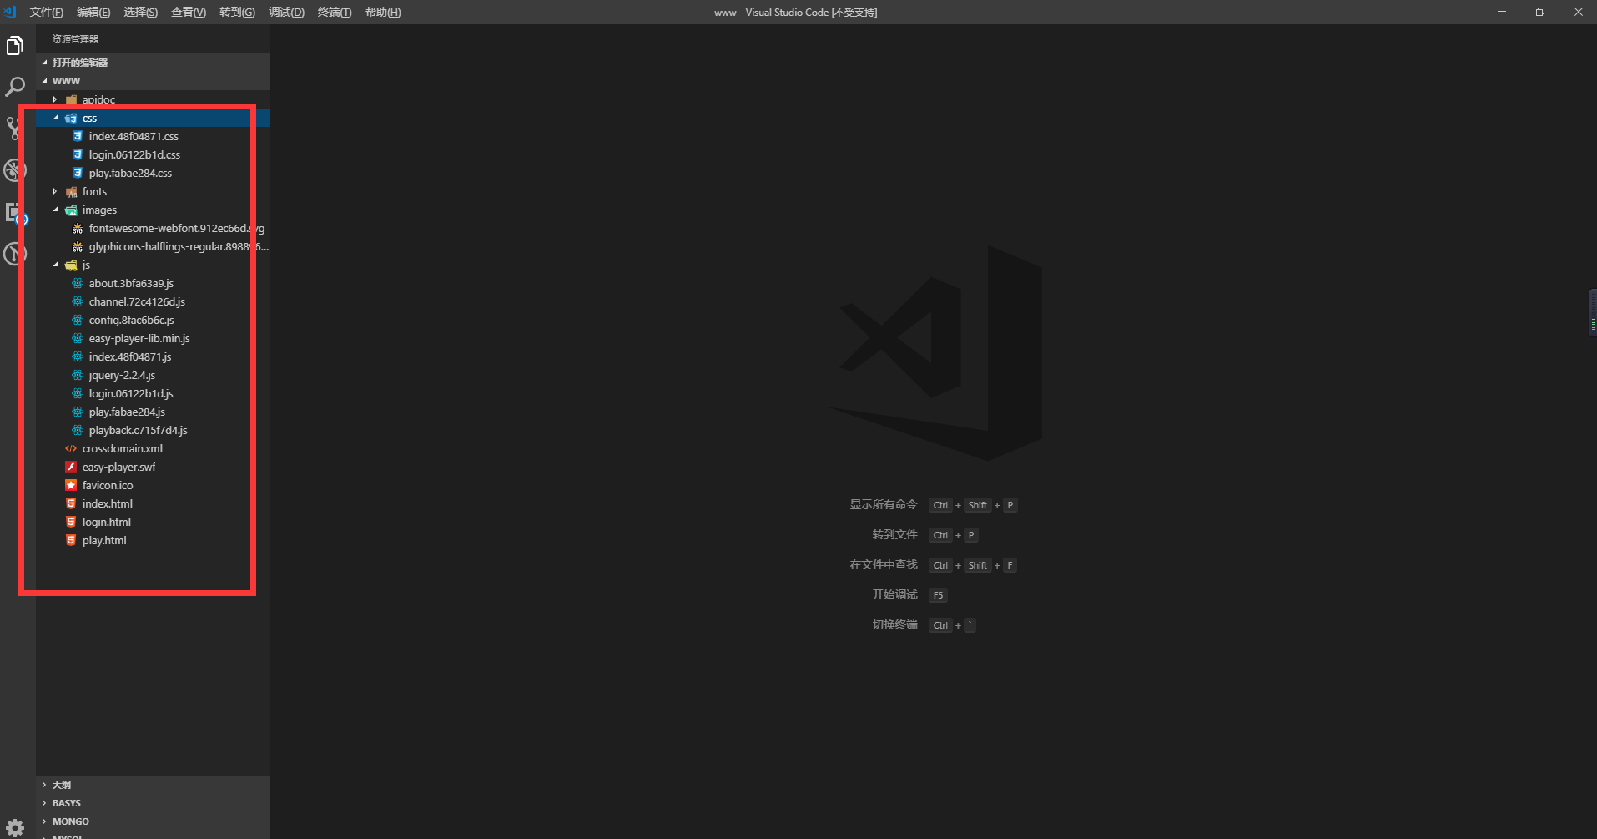Open the Source Control view icon

(12, 128)
